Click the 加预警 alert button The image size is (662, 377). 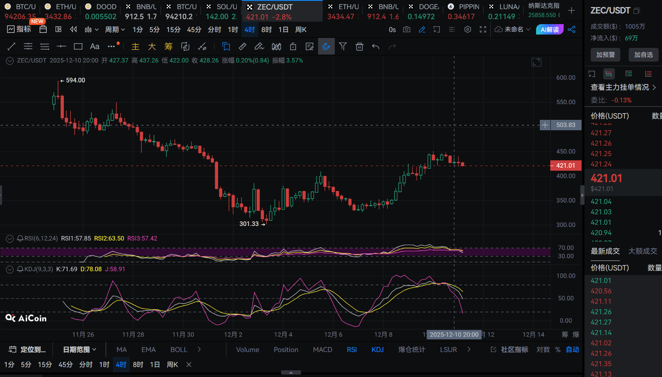[x=605, y=55]
